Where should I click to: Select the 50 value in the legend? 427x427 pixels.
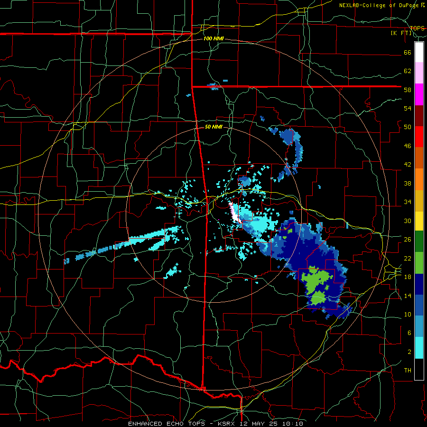(x=408, y=127)
